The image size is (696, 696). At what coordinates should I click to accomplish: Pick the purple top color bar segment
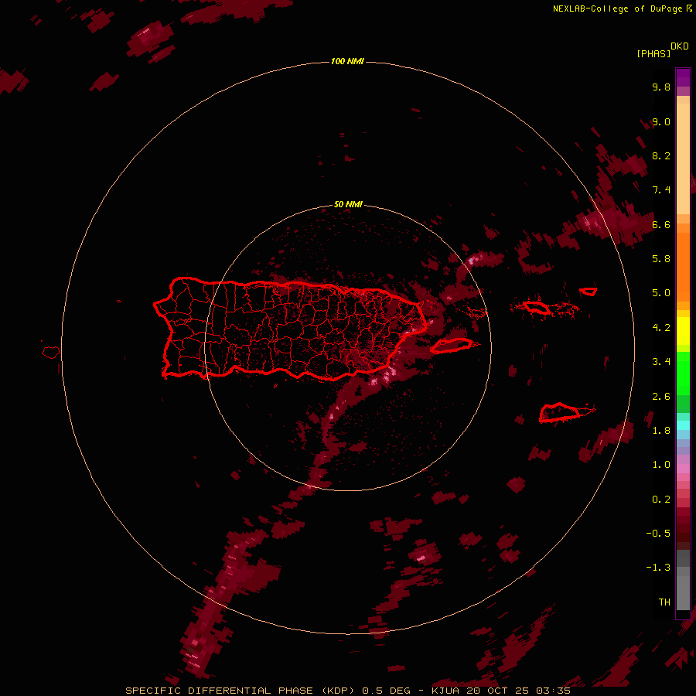(683, 77)
